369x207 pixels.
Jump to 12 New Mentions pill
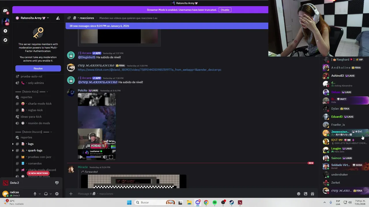pyautogui.click(x=38, y=173)
